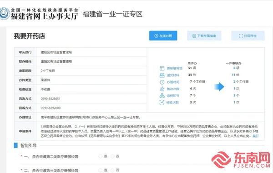This screenshot has height=173, width=273.
Task: Select 是 for 是否申请第三类医疗器械经营
Action: (x=101, y=170)
